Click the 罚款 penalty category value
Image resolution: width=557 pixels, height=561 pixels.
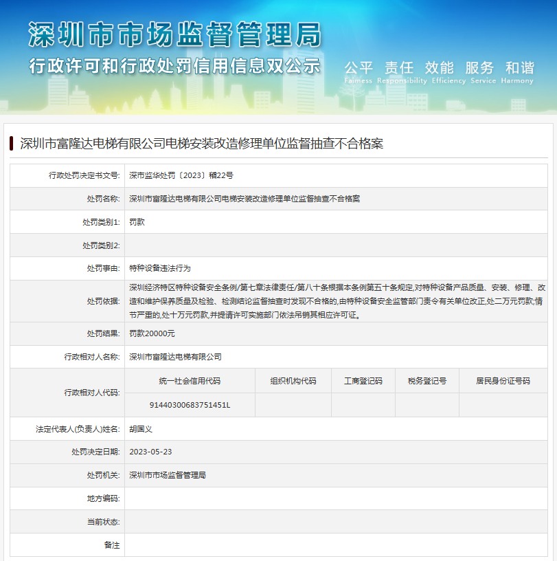pyautogui.click(x=137, y=222)
